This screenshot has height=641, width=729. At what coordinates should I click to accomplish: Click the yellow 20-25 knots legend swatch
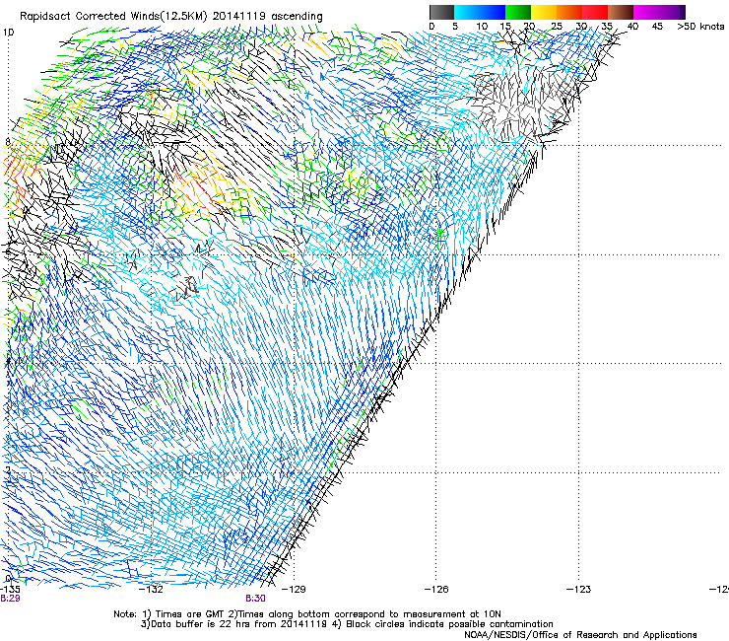coord(544,12)
